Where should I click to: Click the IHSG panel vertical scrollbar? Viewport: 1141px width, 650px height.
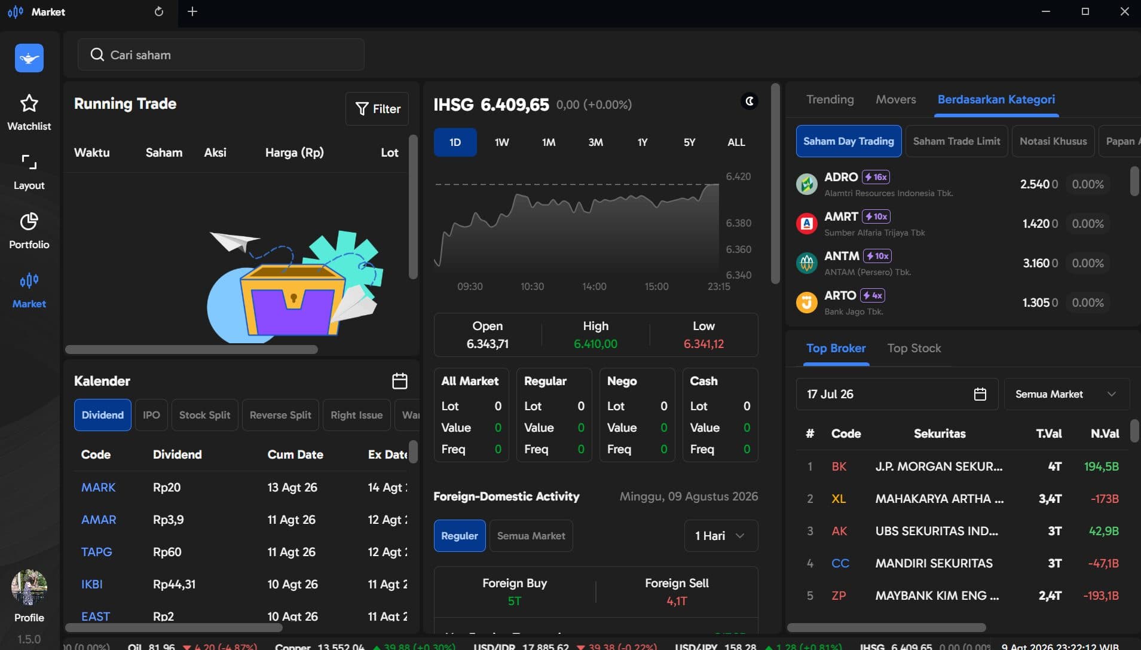pos(776,184)
